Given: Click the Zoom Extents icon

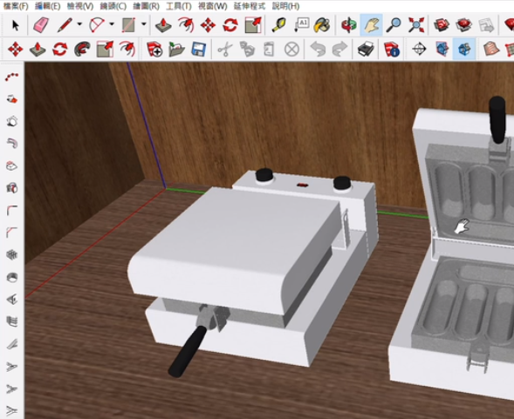Looking at the screenshot, I should click(416, 25).
